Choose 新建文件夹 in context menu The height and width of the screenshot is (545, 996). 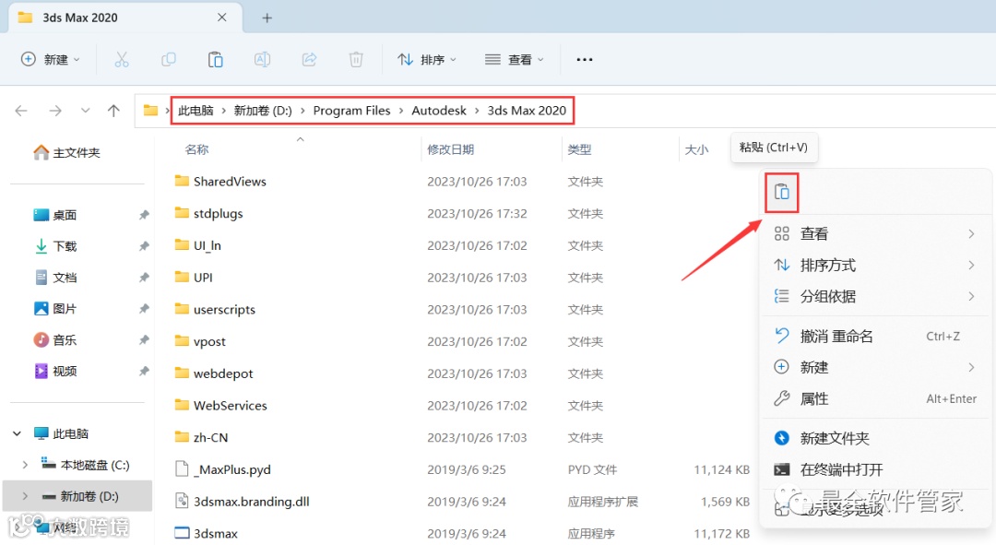(x=874, y=438)
